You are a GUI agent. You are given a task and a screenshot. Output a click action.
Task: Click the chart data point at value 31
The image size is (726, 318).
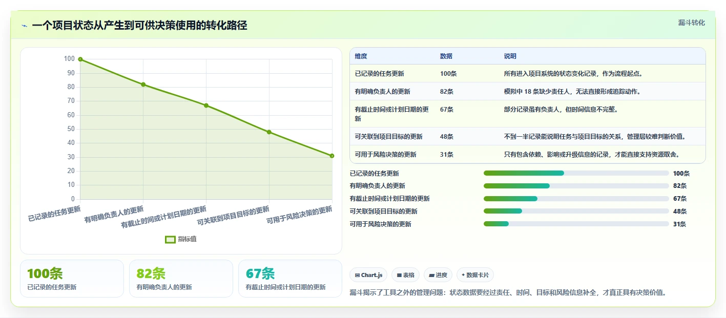tap(332, 156)
